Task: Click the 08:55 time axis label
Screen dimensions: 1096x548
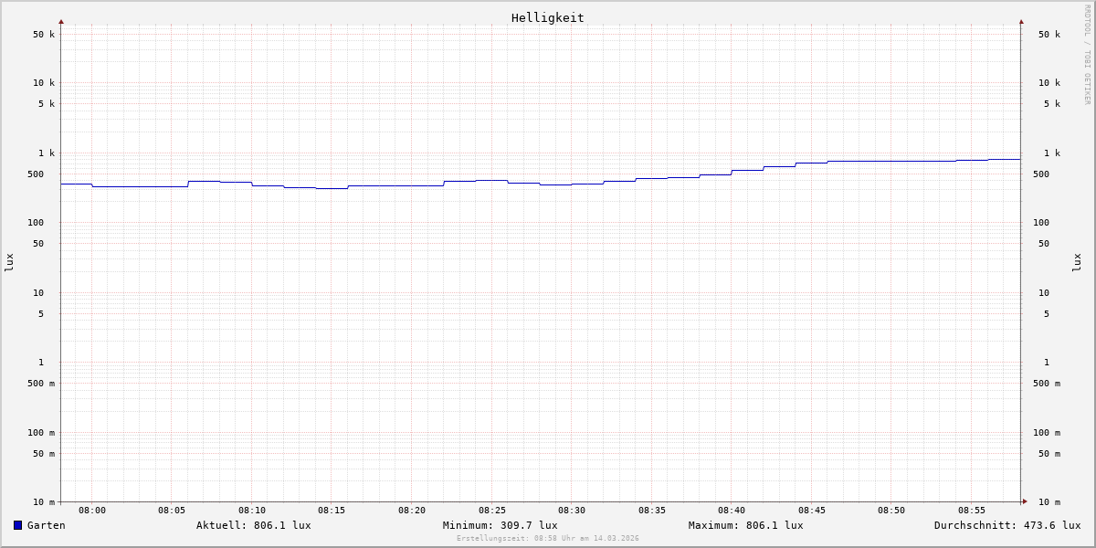Action: [972, 511]
